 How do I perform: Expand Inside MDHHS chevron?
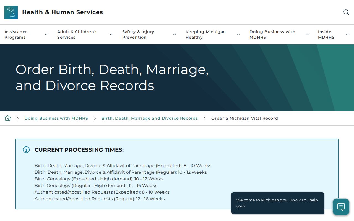tap(347, 35)
